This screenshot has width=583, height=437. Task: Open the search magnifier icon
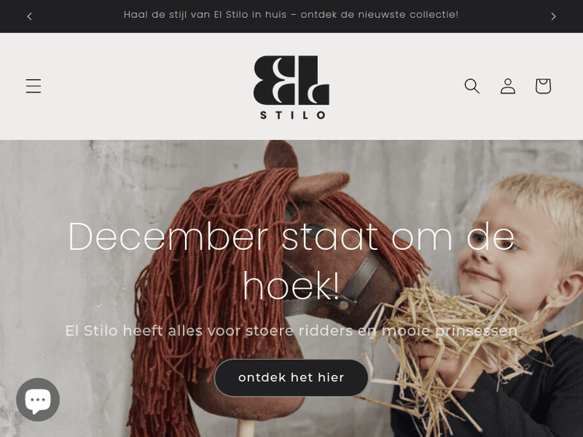click(x=472, y=85)
